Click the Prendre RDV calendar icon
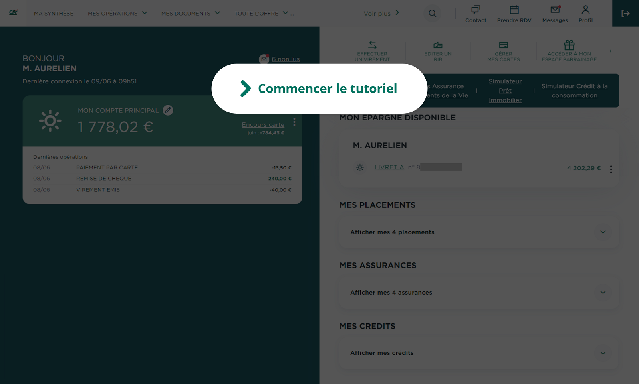The height and width of the screenshot is (384, 639). (x=514, y=14)
